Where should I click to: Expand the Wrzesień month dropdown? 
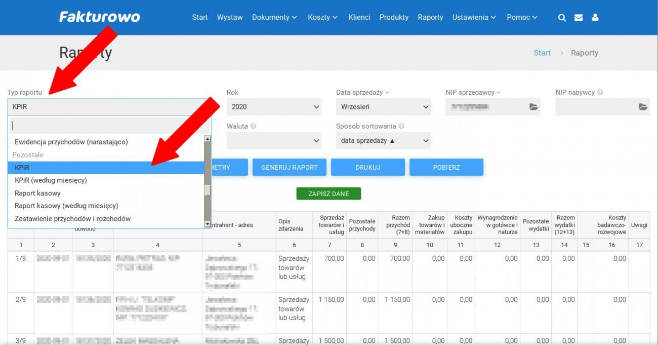tap(383, 107)
